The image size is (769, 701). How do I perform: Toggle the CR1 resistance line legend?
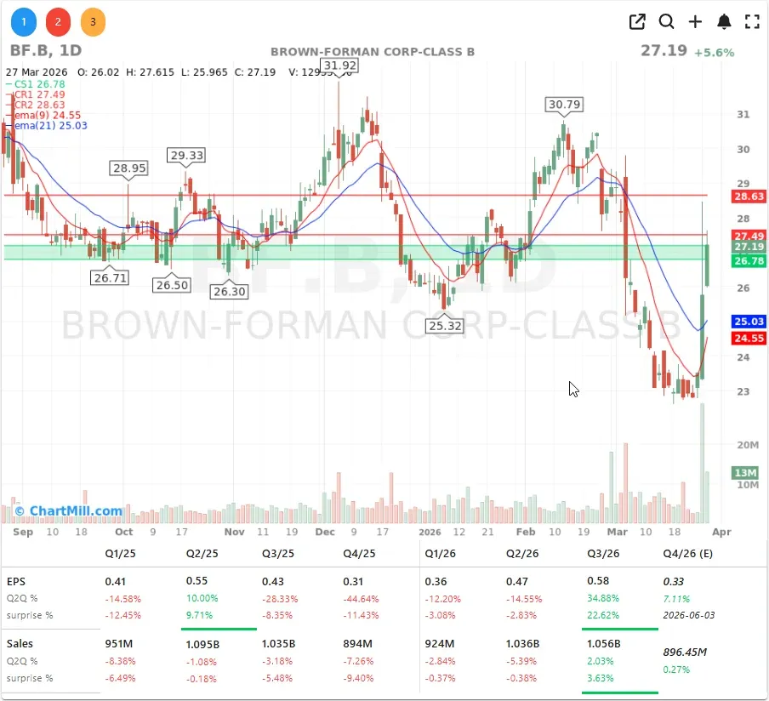[x=36, y=95]
